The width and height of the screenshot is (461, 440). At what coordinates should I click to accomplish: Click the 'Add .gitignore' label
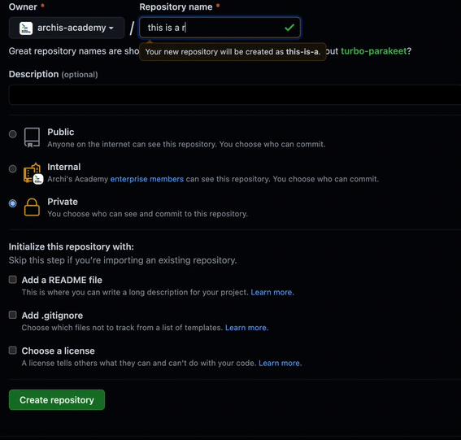(52, 316)
